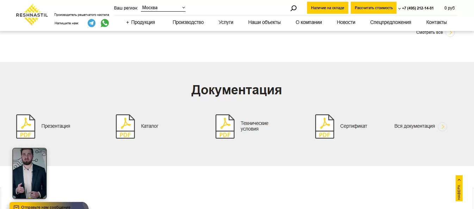This screenshot has width=474, height=209.
Task: Click arrow icon next to Вся документация
Action: [442, 127]
